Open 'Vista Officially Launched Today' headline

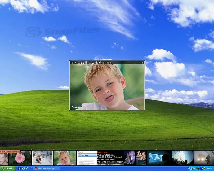[x=110, y=162]
